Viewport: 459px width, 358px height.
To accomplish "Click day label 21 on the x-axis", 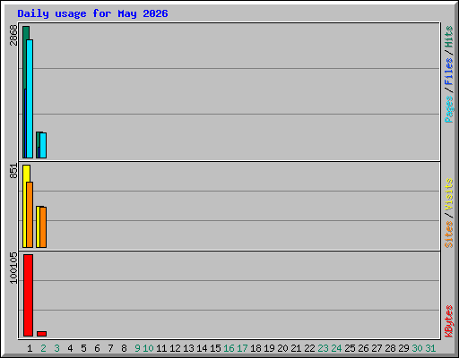I will (x=296, y=348).
